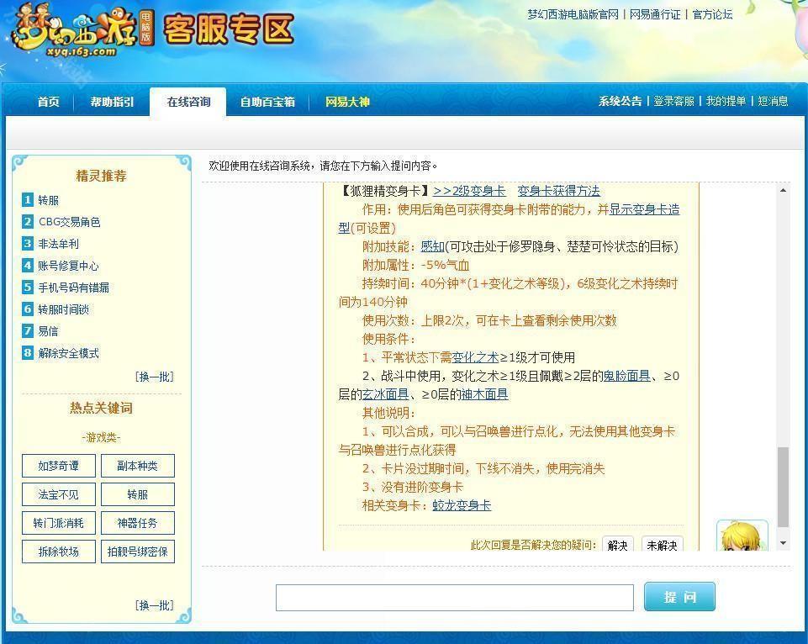Open the 帮助指引 tab

coord(112,102)
